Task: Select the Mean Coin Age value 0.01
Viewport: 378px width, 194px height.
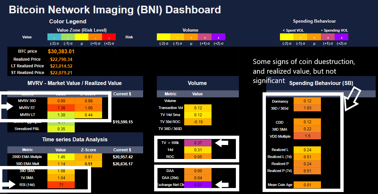Action: coord(307,185)
